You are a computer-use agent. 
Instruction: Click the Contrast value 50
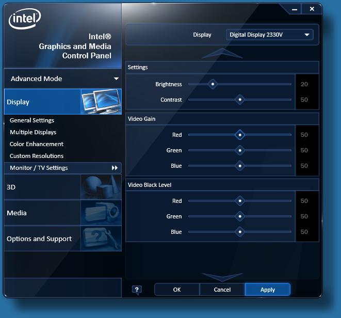click(x=304, y=100)
